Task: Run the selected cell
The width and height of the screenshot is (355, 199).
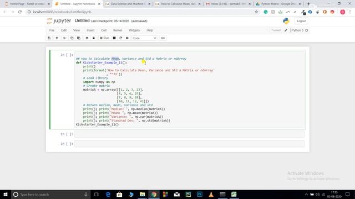Action: point(105,38)
